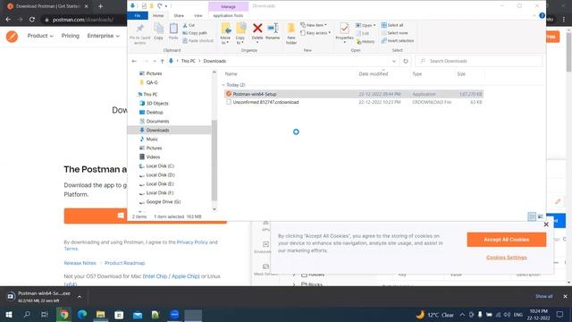Switch to details view layout icon

[x=532, y=216]
